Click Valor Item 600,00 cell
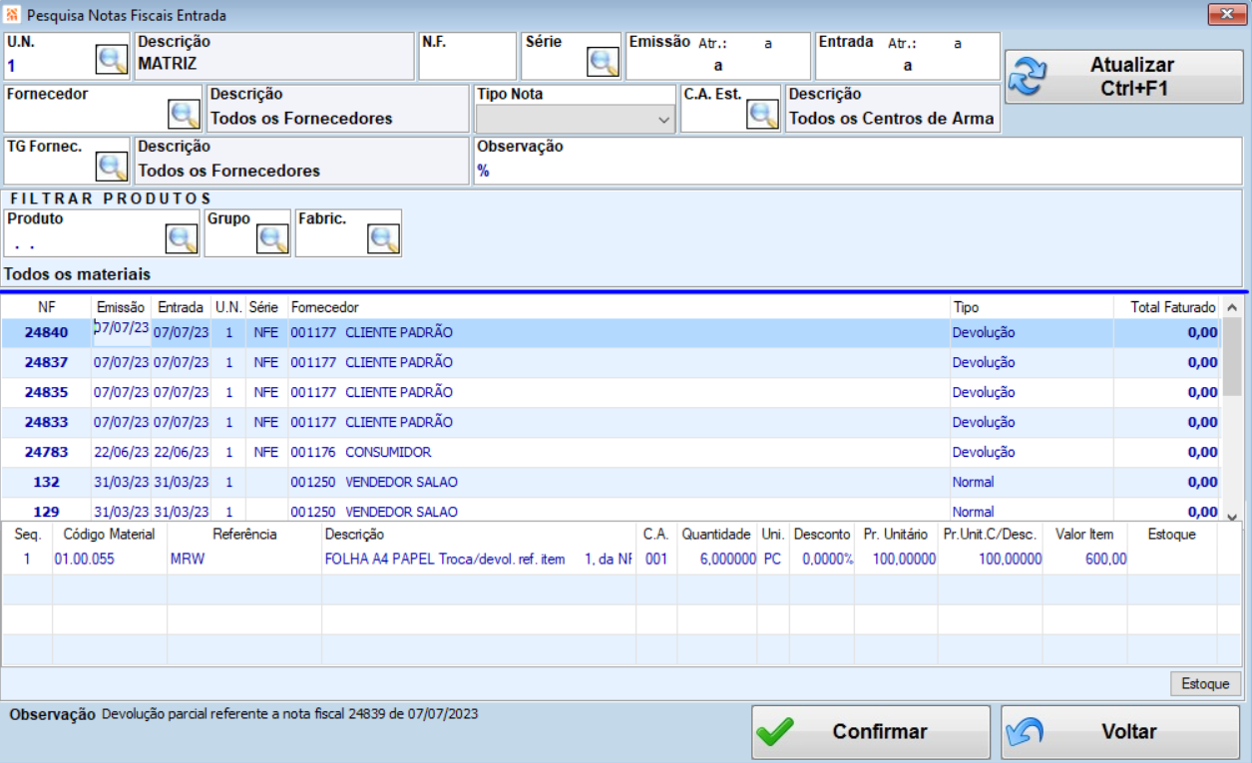The width and height of the screenshot is (1252, 763). (1084, 560)
